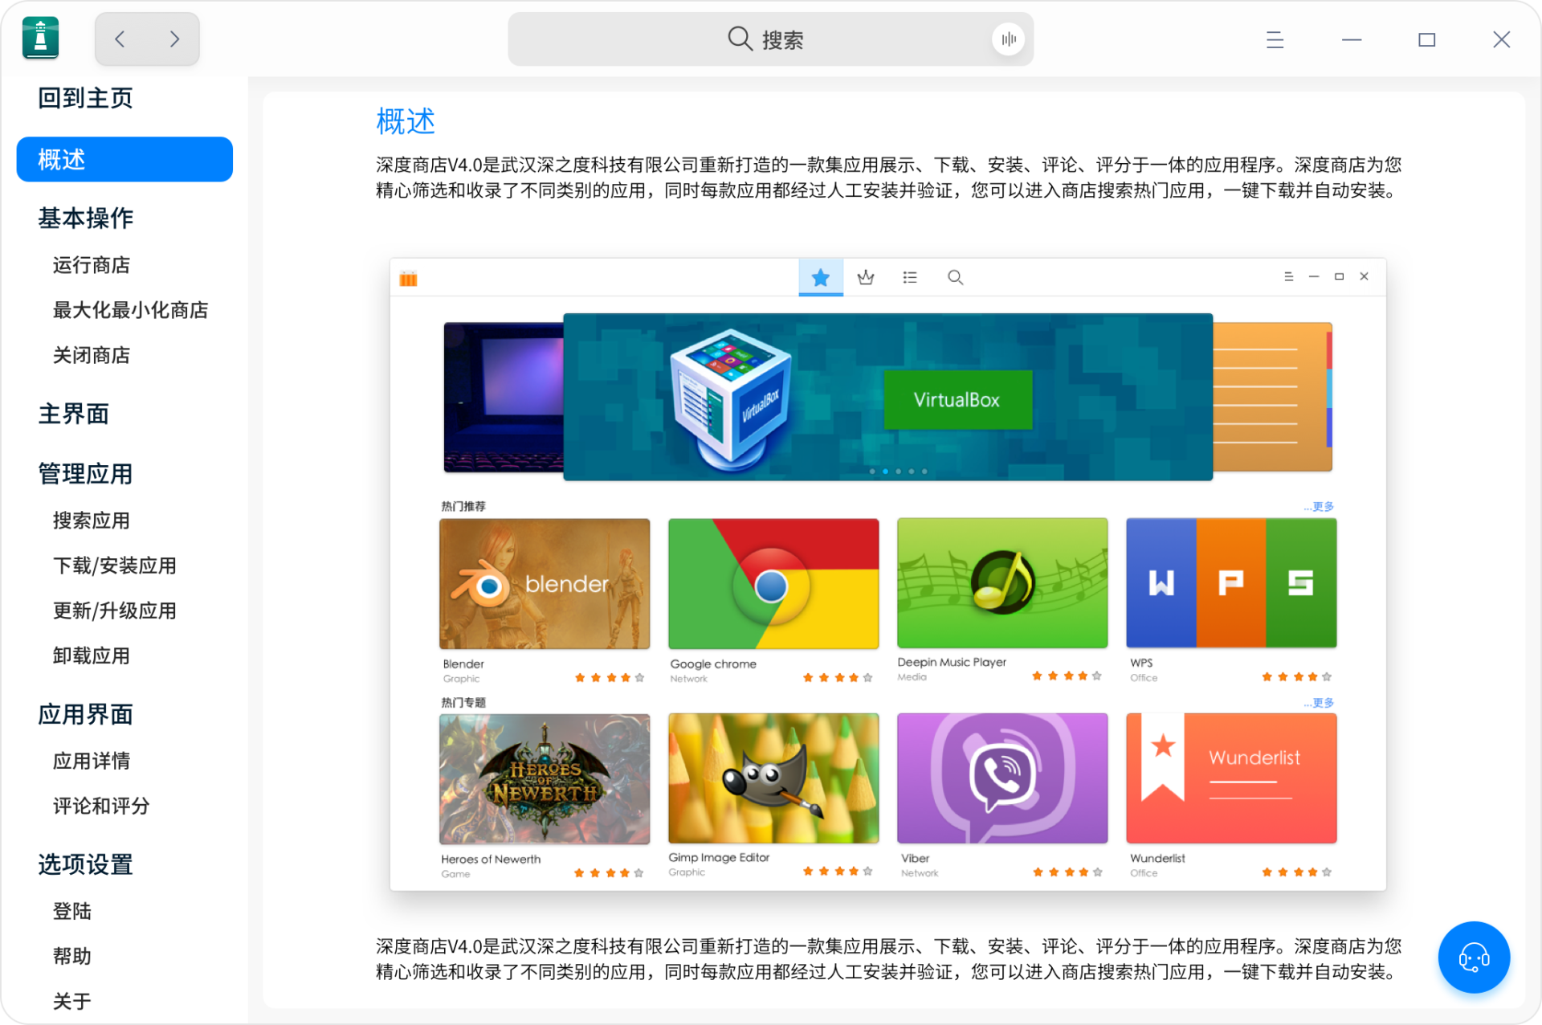Click the Google chrome star rating
The image size is (1542, 1025).
[x=838, y=677]
